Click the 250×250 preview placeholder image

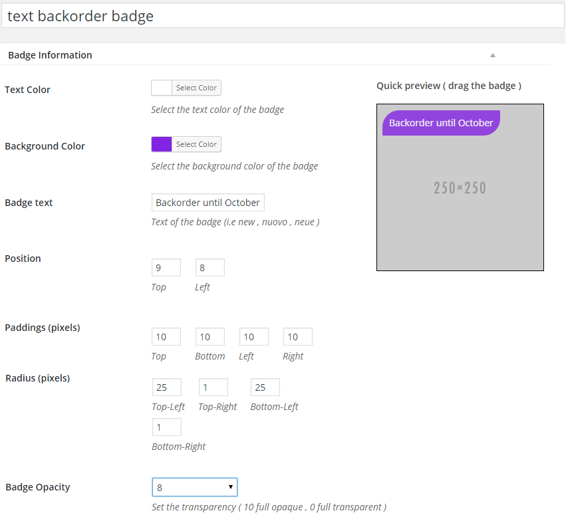click(460, 199)
